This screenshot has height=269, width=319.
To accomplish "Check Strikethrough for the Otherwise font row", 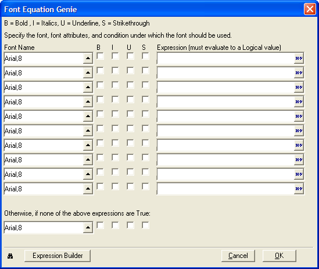I will point(145,225).
